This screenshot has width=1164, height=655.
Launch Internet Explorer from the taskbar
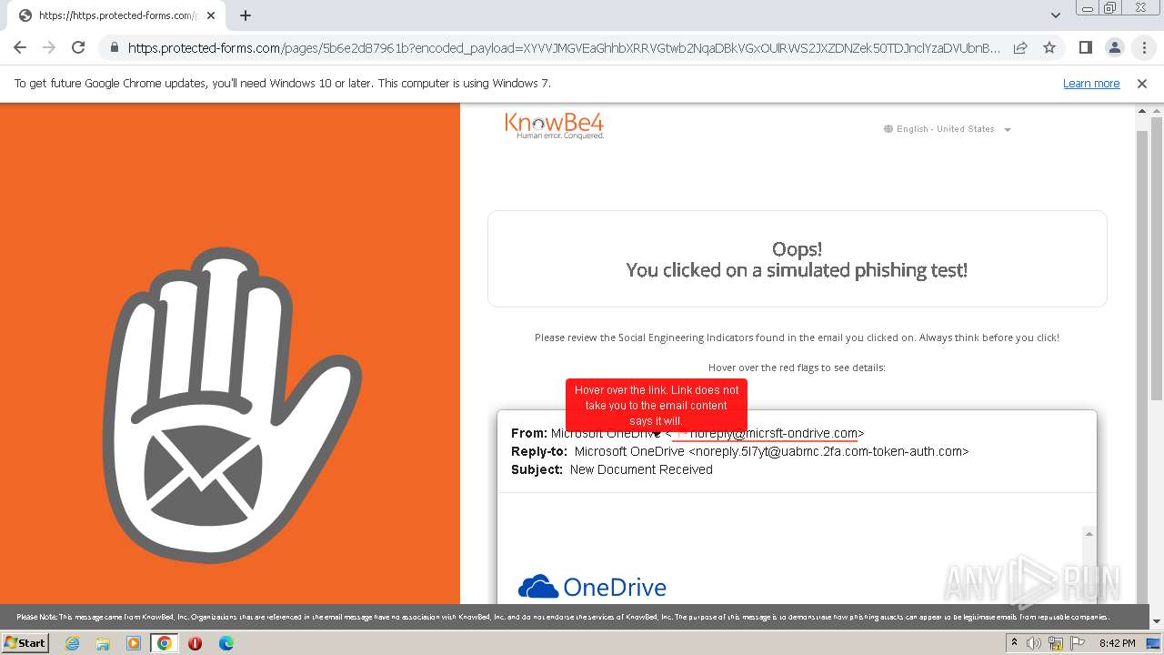[72, 643]
